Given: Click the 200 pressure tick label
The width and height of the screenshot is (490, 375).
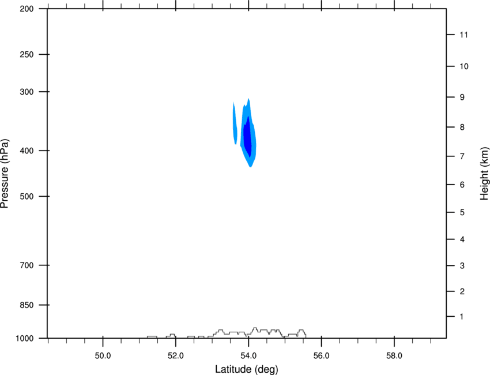Looking at the screenshot, I should pos(27,9).
